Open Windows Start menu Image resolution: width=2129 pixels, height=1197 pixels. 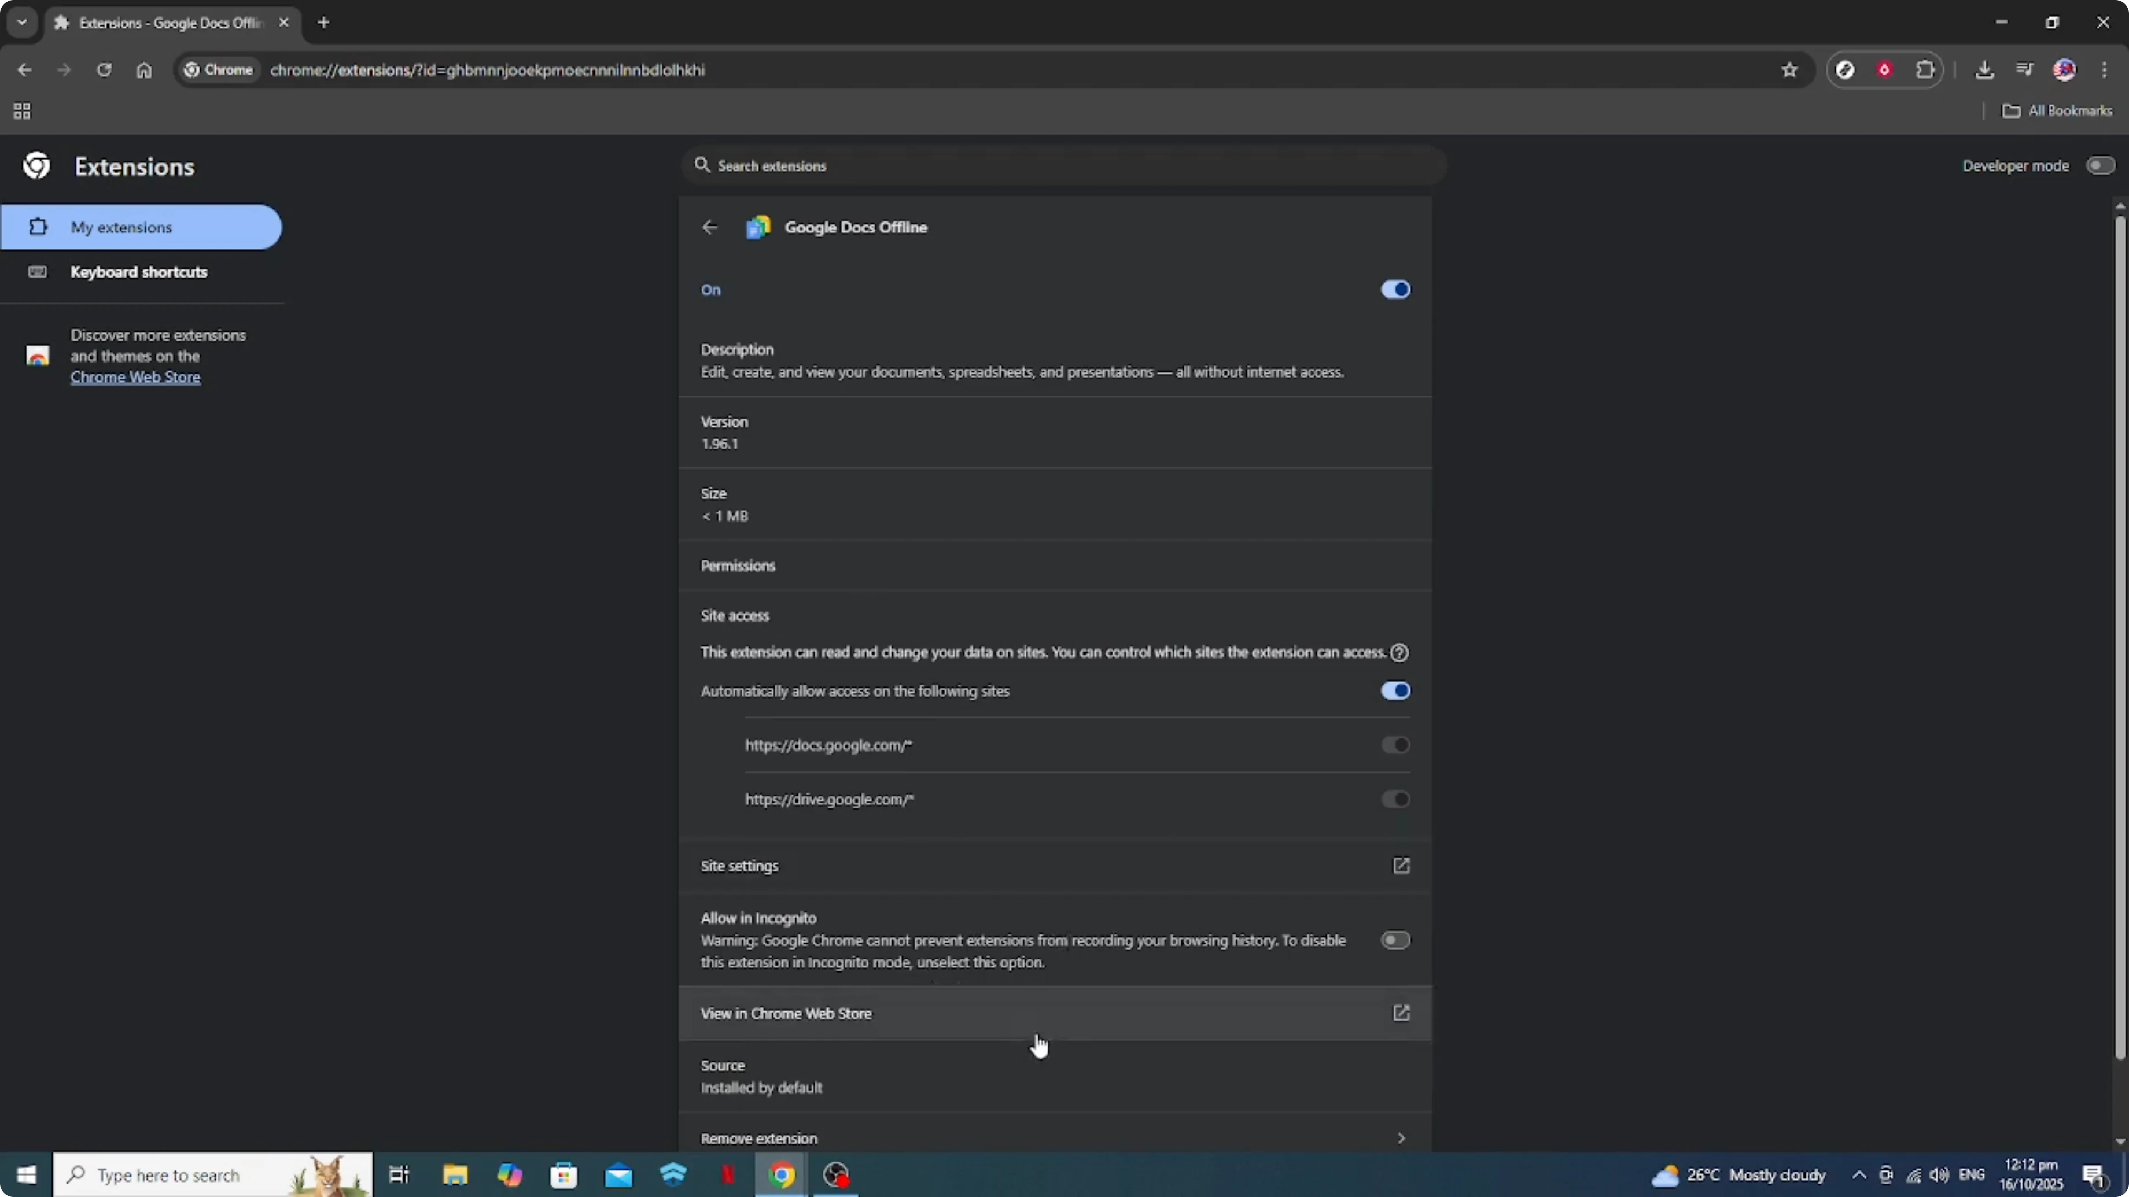pos(27,1174)
